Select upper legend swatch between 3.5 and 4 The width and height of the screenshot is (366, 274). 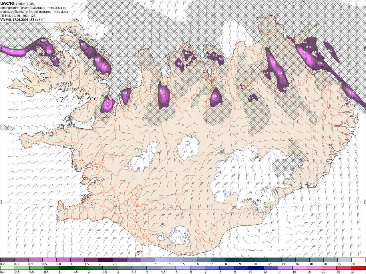tap(148, 260)
